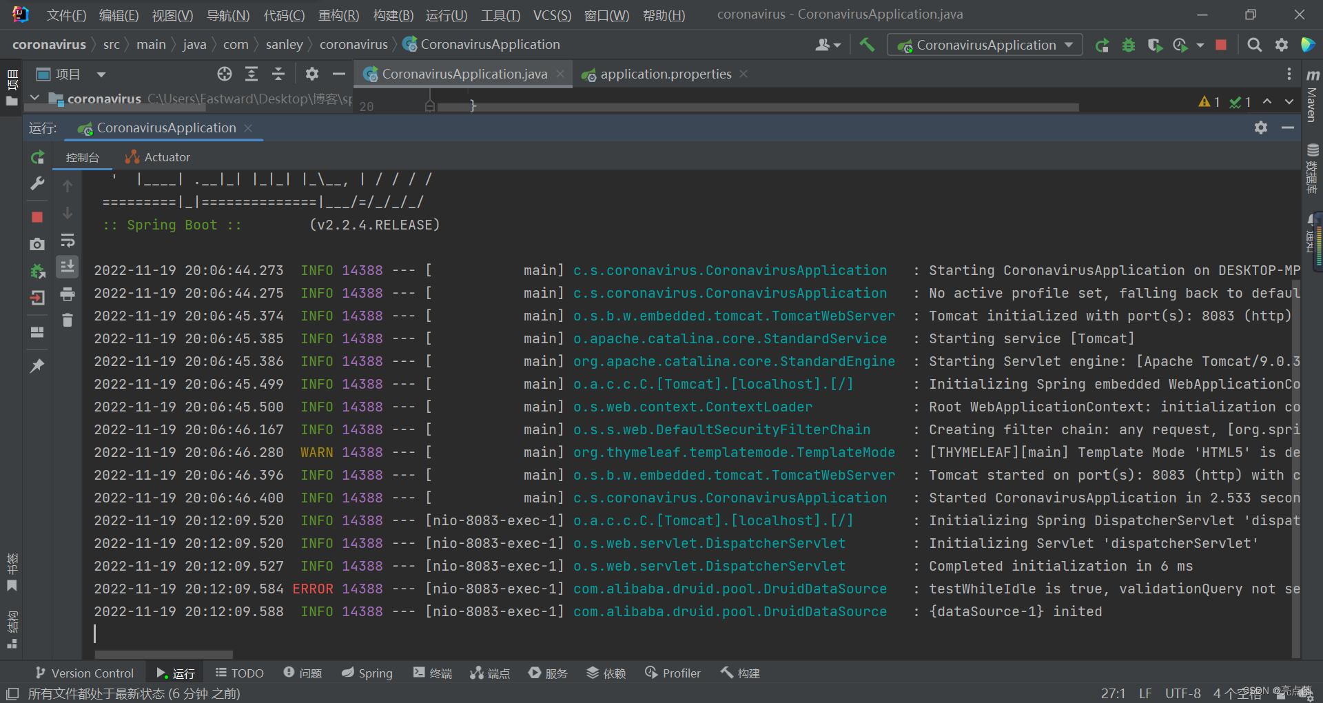The width and height of the screenshot is (1323, 703).
Task: Open the Profiler tool window
Action: click(x=673, y=673)
